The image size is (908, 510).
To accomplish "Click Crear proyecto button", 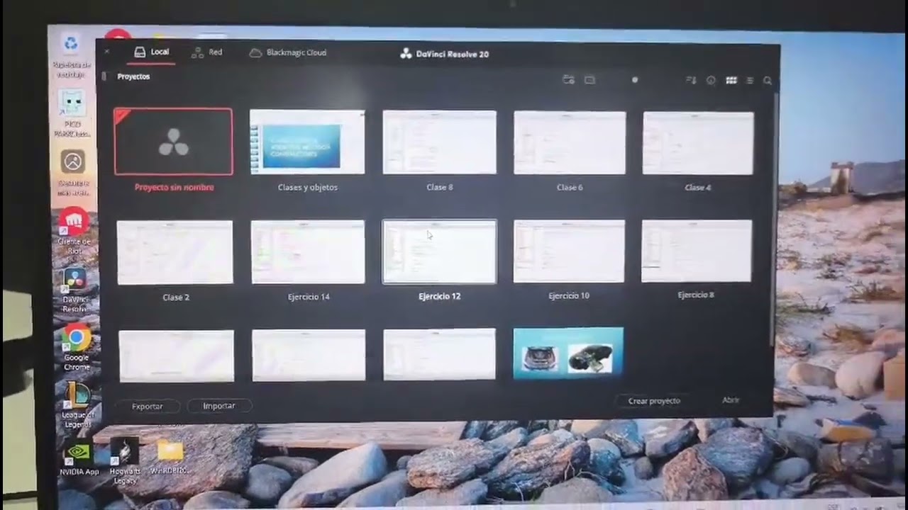I will [654, 401].
